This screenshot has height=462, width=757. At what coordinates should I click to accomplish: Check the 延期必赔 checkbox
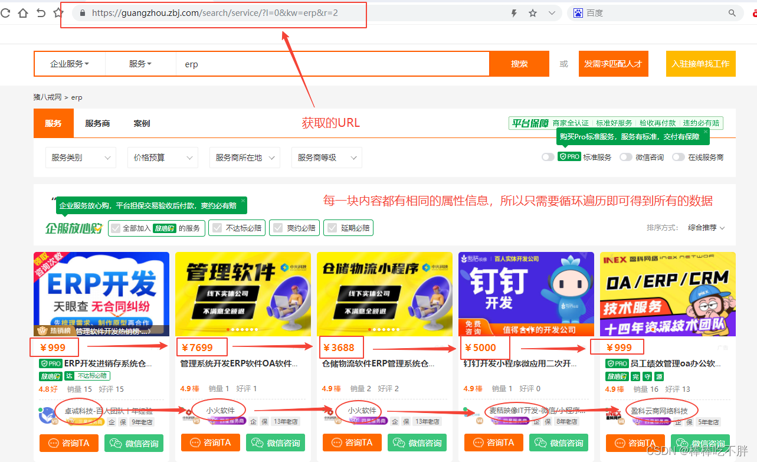[332, 228]
